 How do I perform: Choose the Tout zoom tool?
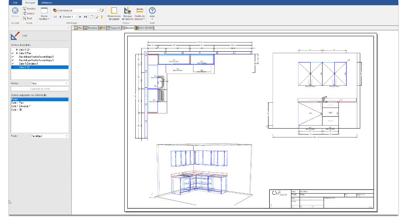click(x=27, y=18)
